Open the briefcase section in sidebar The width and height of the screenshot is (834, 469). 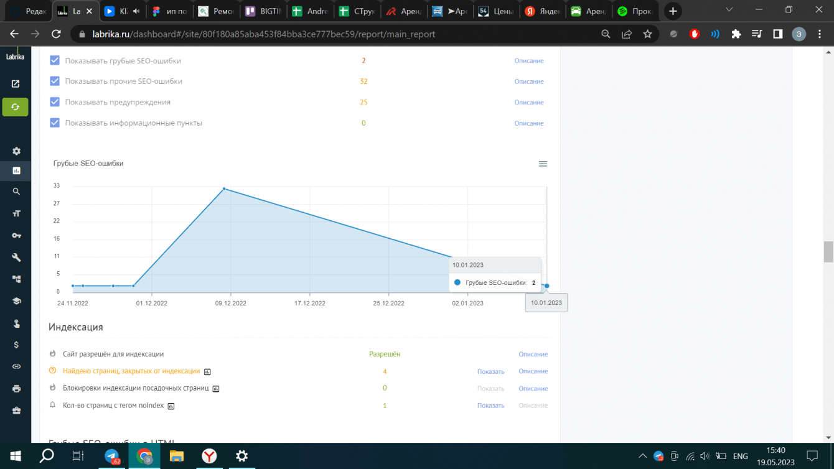[16, 411]
